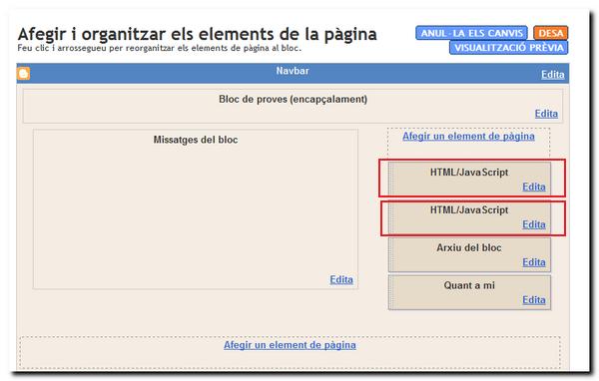Open the sidebar Afegir un element de pàgina link

coord(468,136)
